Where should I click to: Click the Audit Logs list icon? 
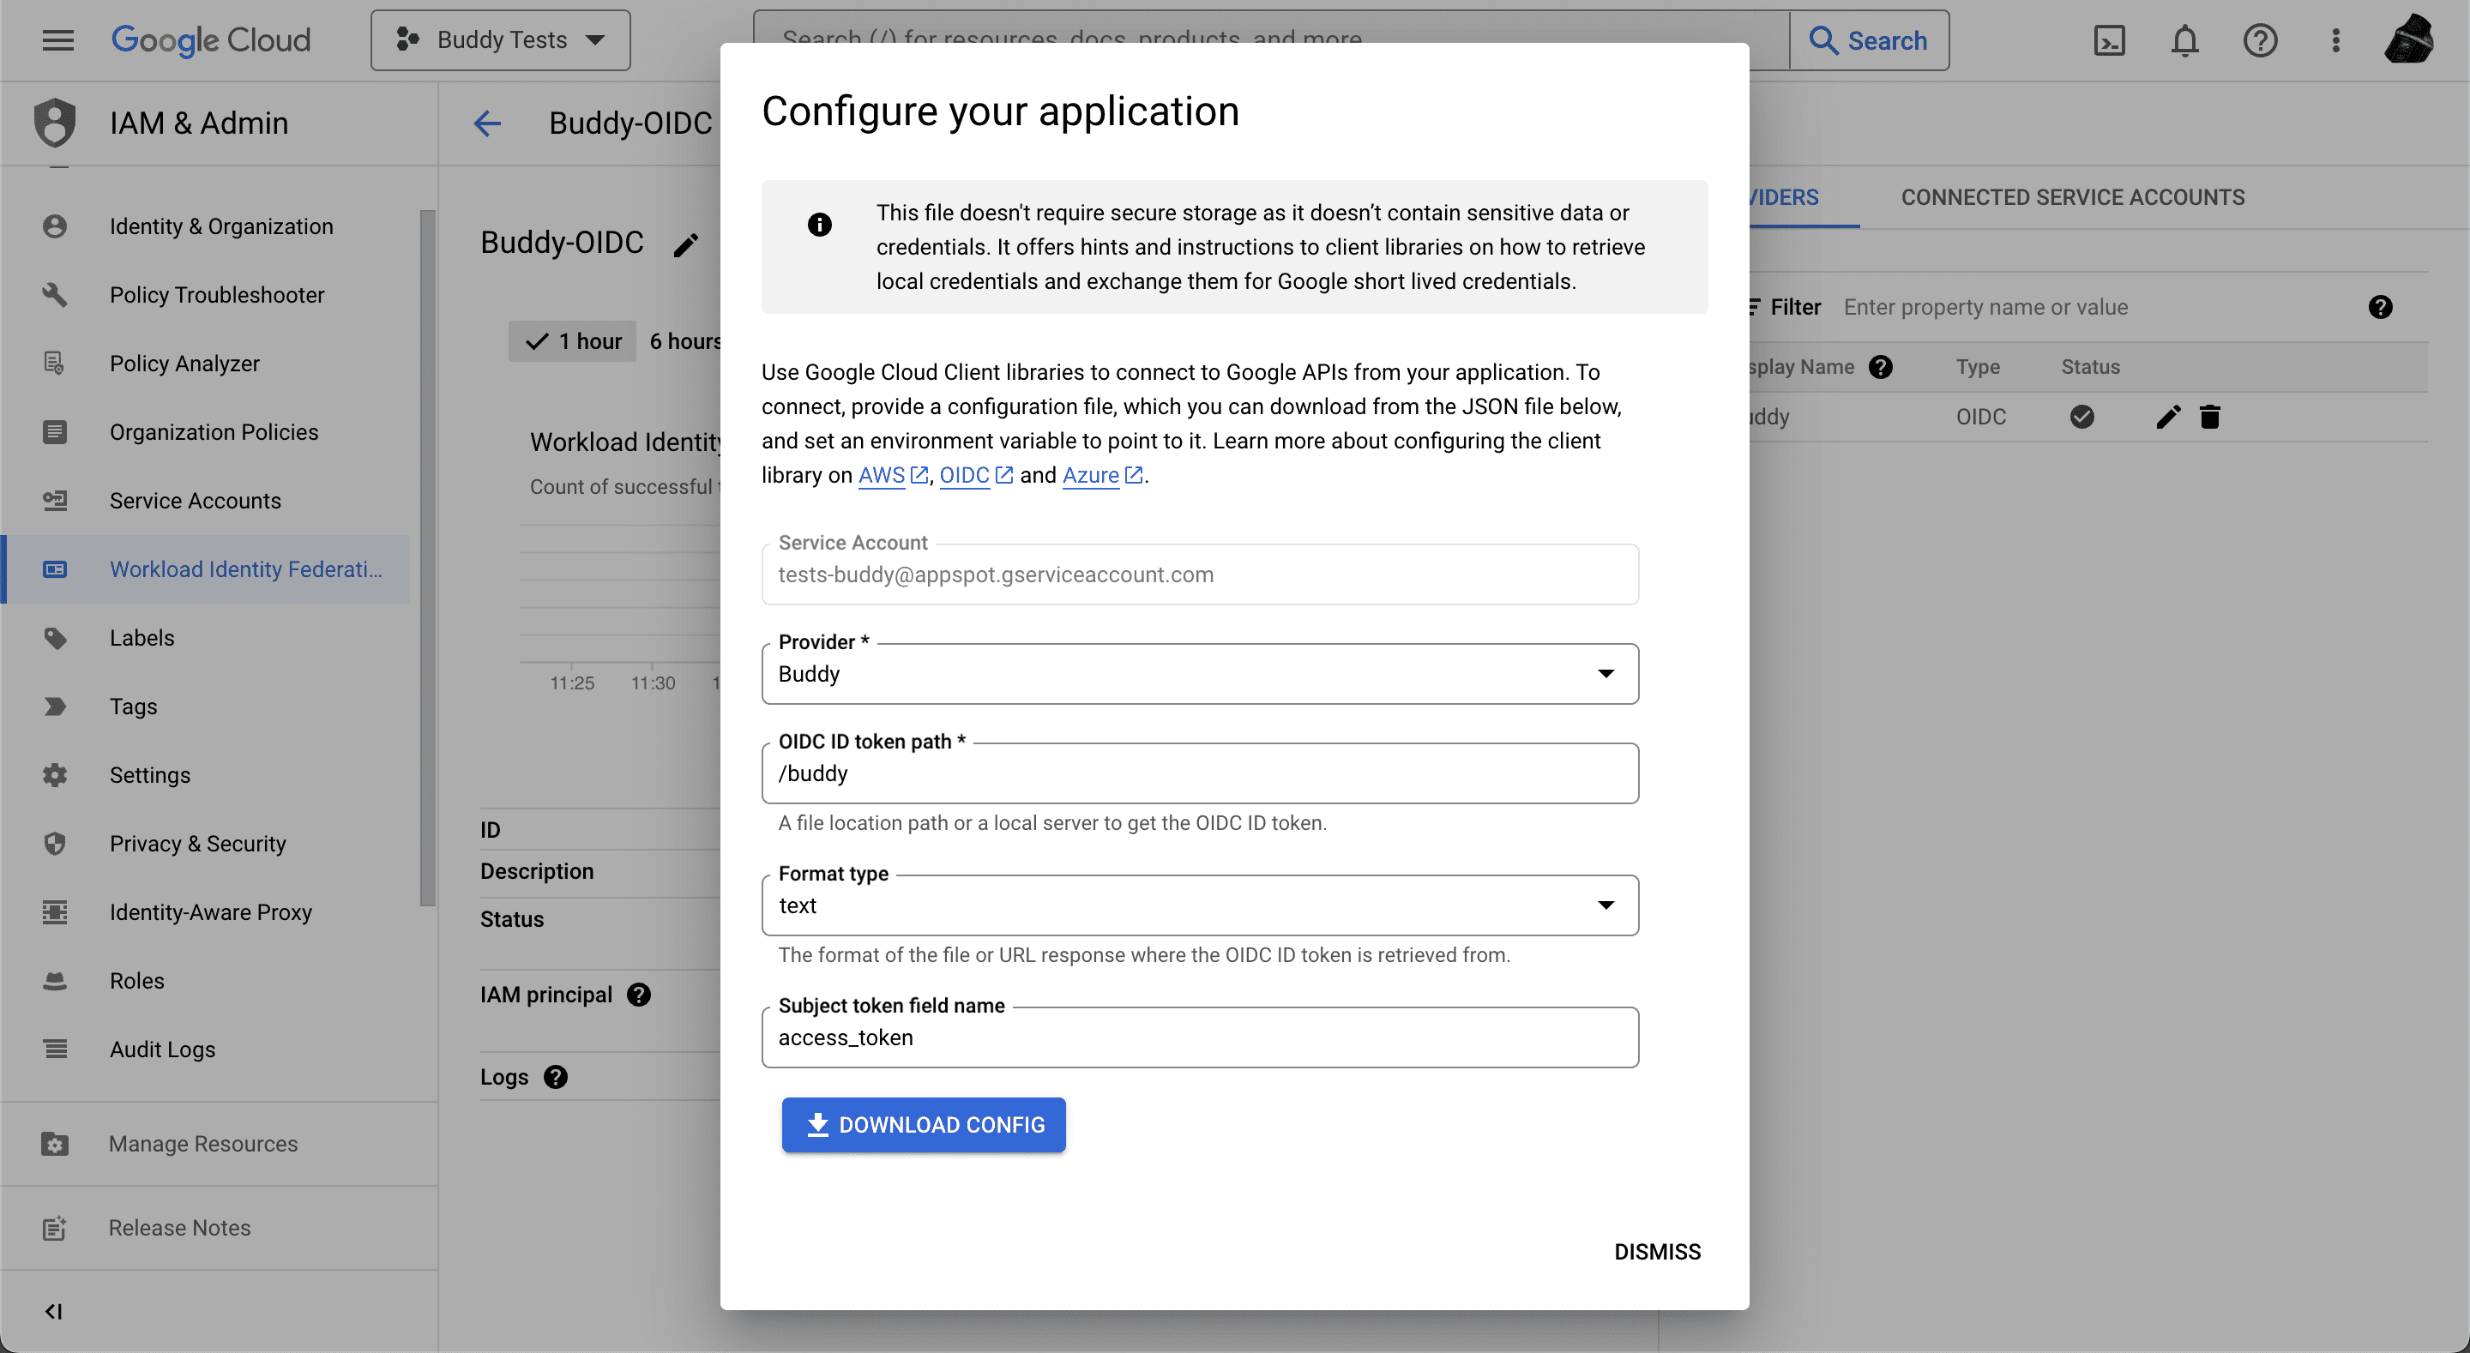click(x=55, y=1049)
